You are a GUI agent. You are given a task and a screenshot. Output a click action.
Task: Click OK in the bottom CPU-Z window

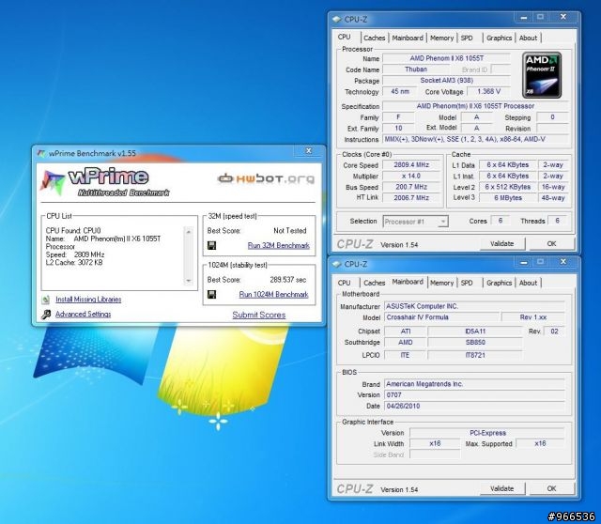coord(551,488)
